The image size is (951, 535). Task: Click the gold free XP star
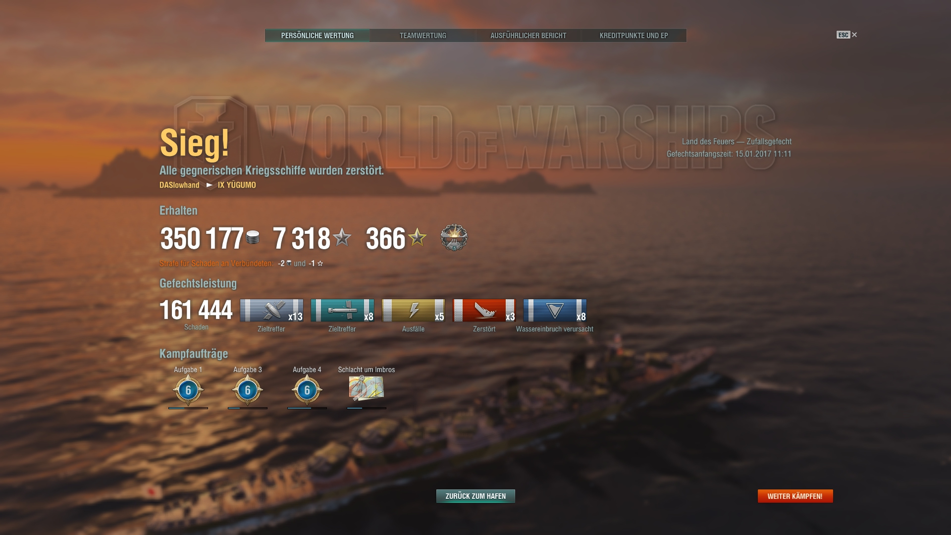(417, 237)
